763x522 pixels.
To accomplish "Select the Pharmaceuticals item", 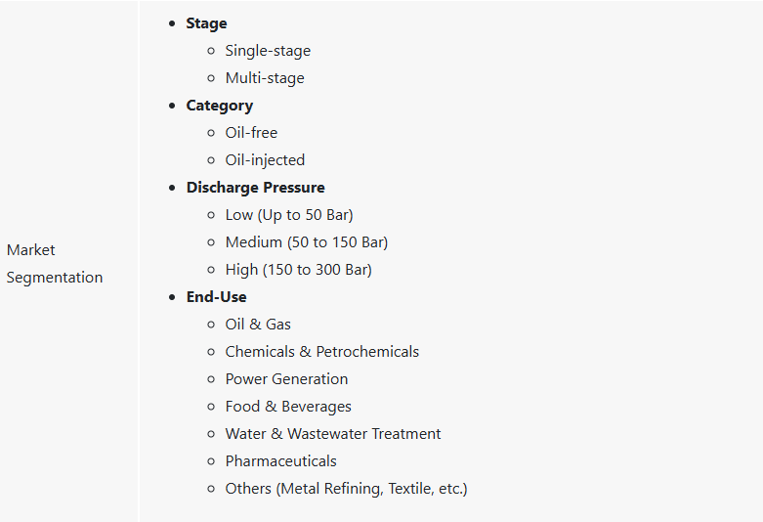I will (x=280, y=461).
